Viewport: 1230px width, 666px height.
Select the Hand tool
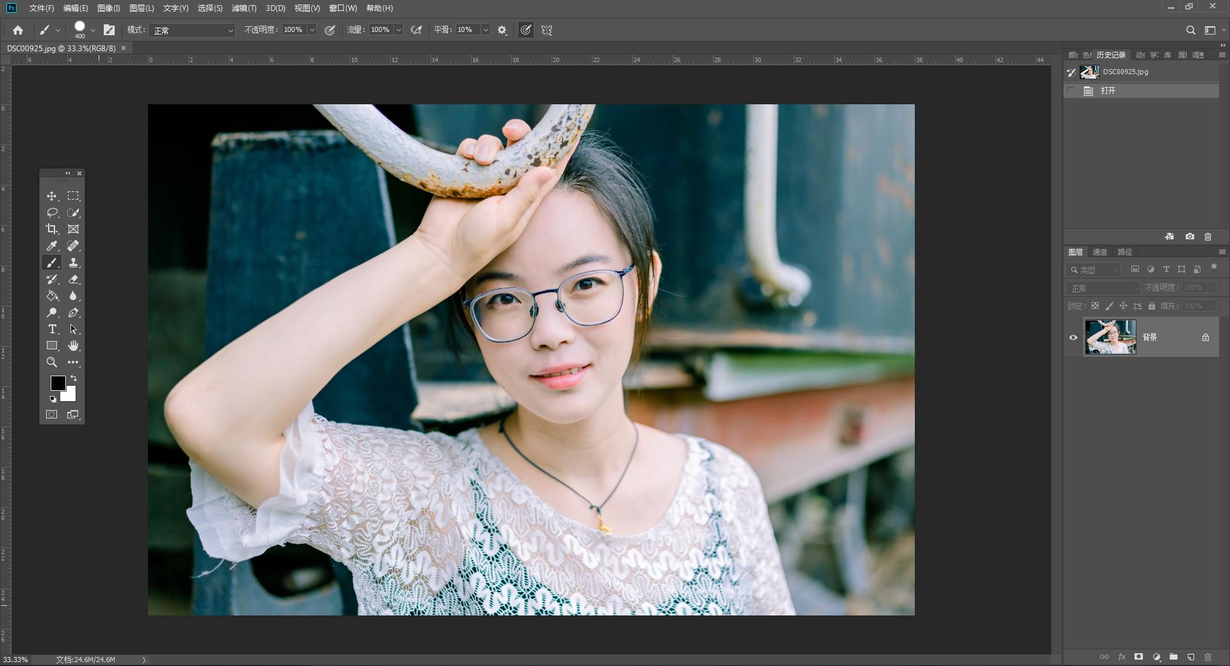pyautogui.click(x=74, y=345)
